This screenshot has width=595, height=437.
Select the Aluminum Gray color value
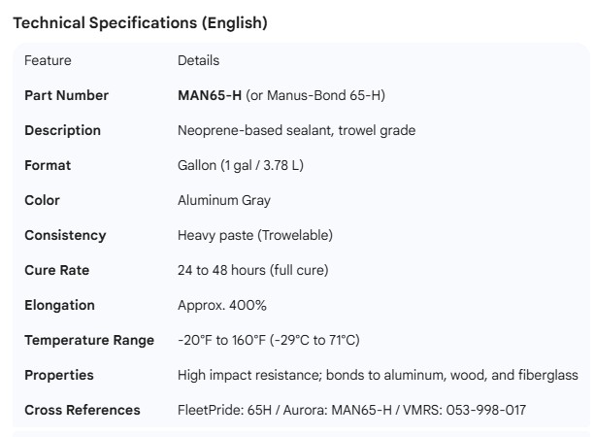224,200
